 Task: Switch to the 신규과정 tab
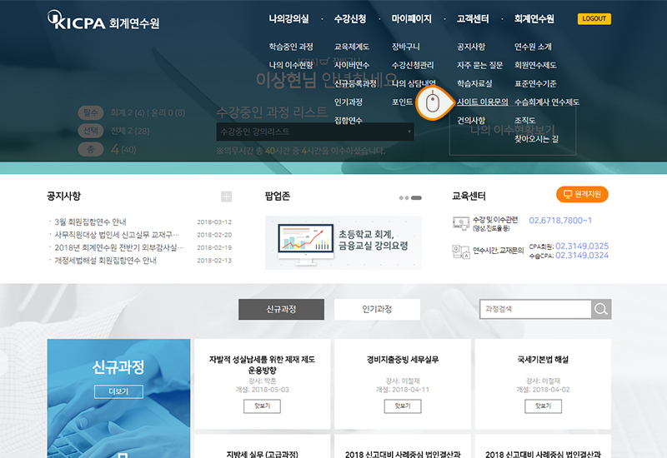coord(281,309)
